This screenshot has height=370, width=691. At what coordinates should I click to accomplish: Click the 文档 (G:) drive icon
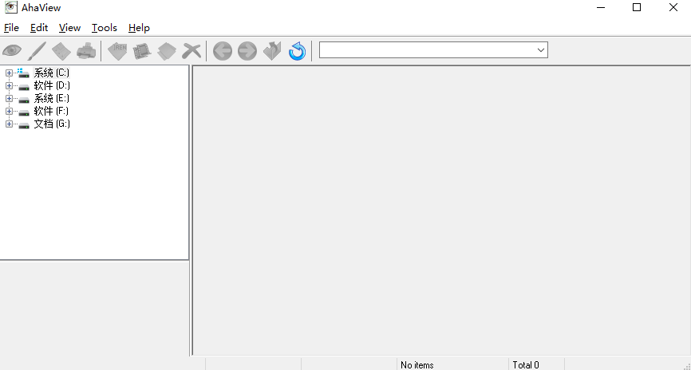tap(24, 124)
